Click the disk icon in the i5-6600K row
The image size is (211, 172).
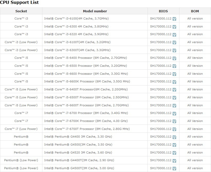tap(174, 82)
